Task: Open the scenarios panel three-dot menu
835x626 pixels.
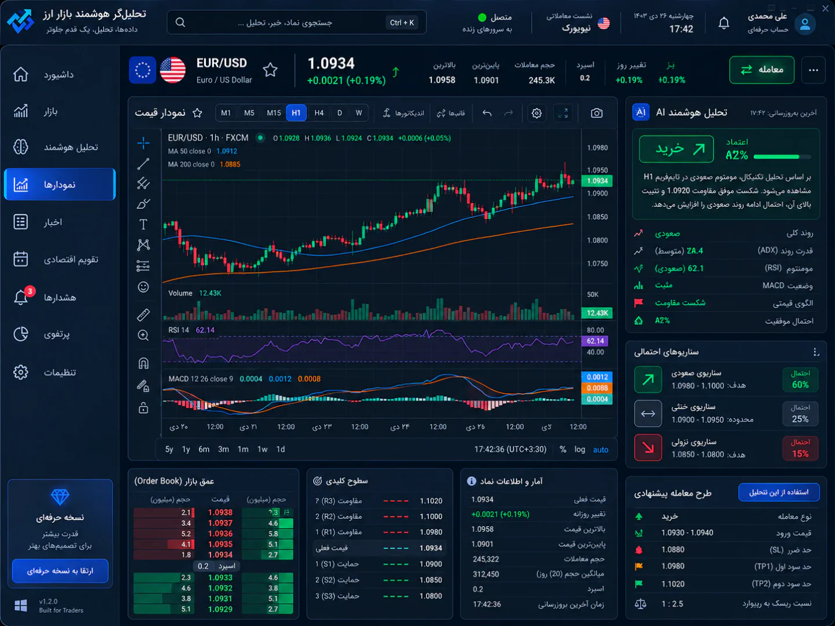Action: pyautogui.click(x=816, y=352)
